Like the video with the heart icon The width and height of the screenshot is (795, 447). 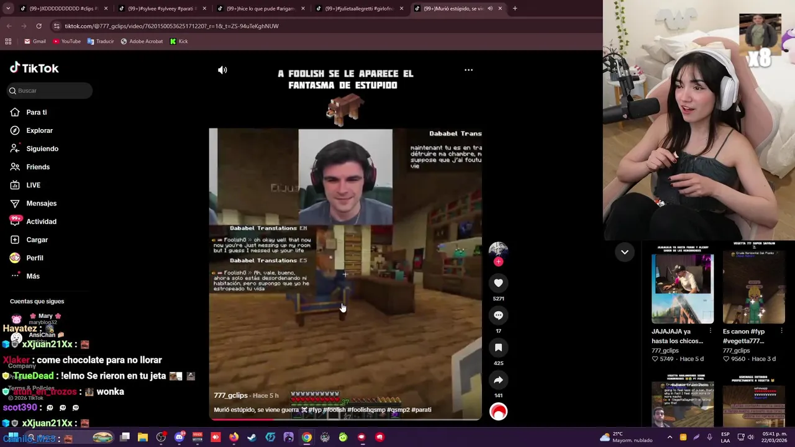pyautogui.click(x=498, y=283)
